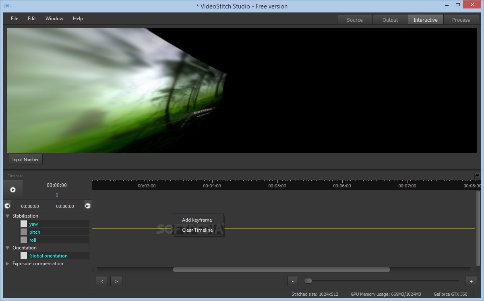This screenshot has width=484, height=301.
Task: Open the Window menu
Action: pos(54,19)
